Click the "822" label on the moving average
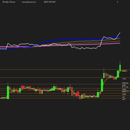Screen dimensions: 130x130 click(x=124, y=71)
